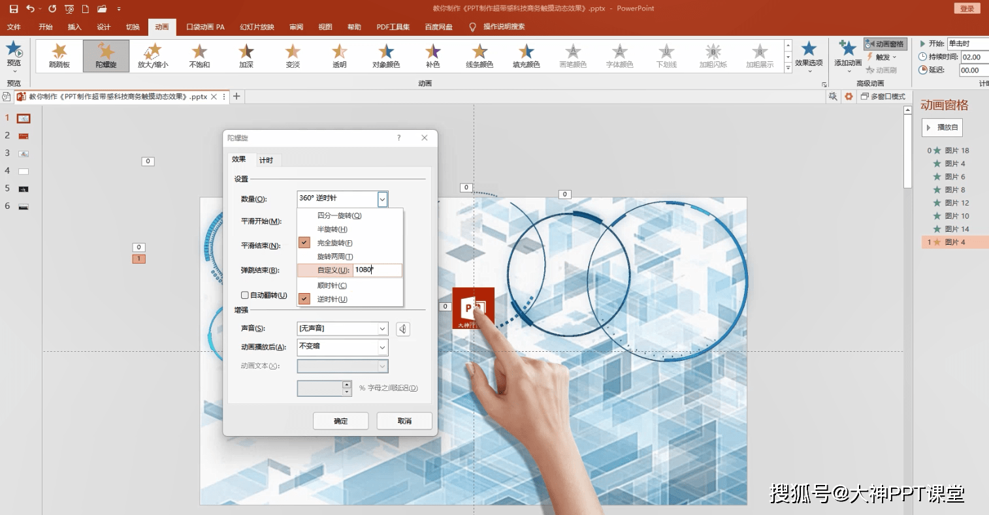Enable the 自动翻转 checkbox
989x515 pixels.
pyautogui.click(x=245, y=295)
